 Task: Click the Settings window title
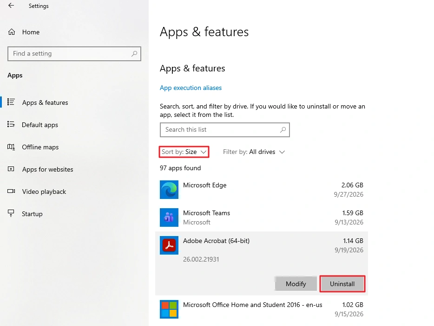point(39,6)
